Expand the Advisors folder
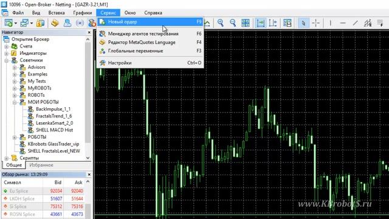 pos(15,68)
